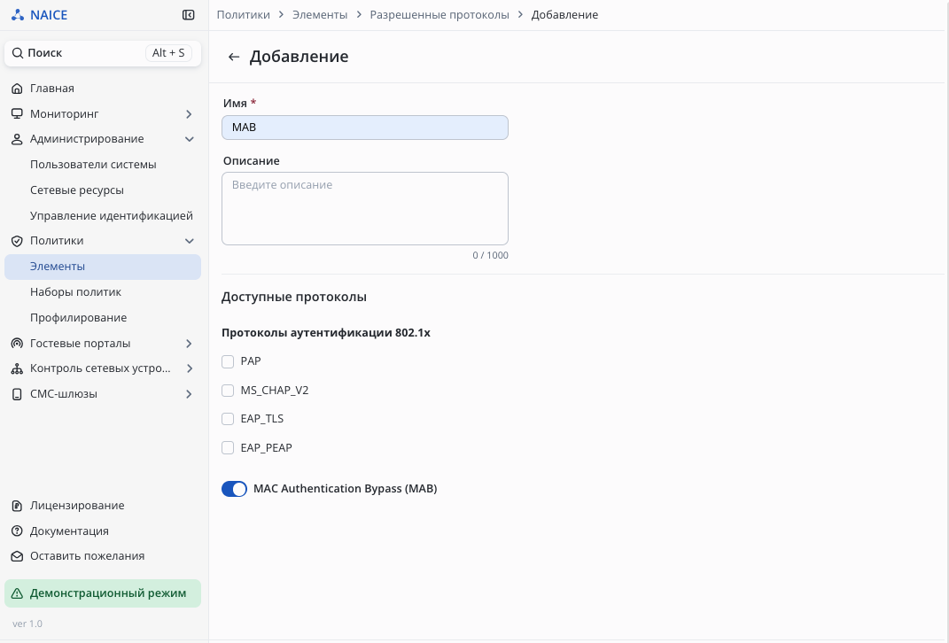The height and width of the screenshot is (643, 949).
Task: Open Сетевые ресурсы menu item
Action: click(77, 190)
